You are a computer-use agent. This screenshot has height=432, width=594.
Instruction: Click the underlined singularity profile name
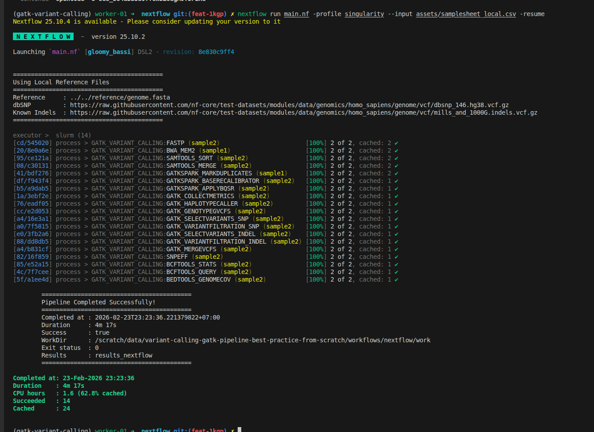(x=364, y=14)
